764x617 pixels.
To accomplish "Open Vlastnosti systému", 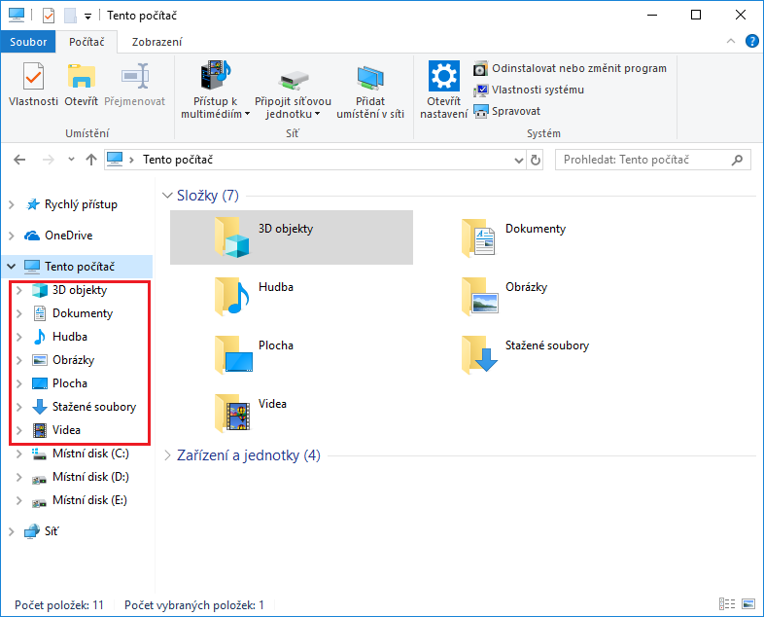I will tap(528, 90).
